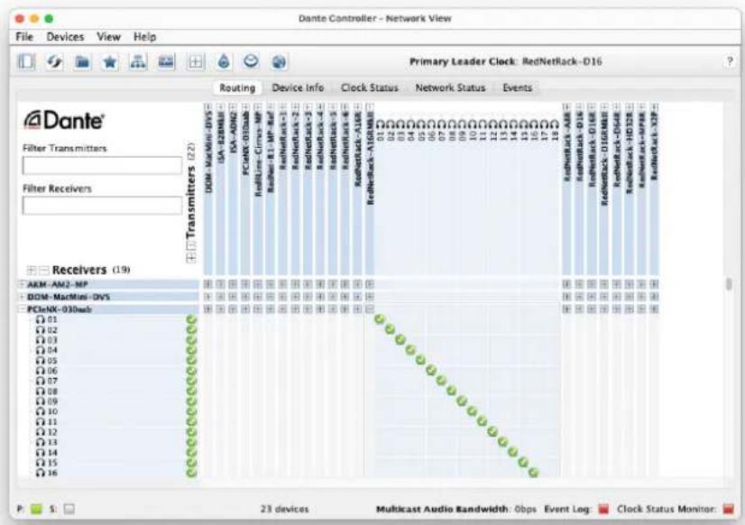
Task: Click the transmit channel 10 column icon
Action: tap(473, 124)
